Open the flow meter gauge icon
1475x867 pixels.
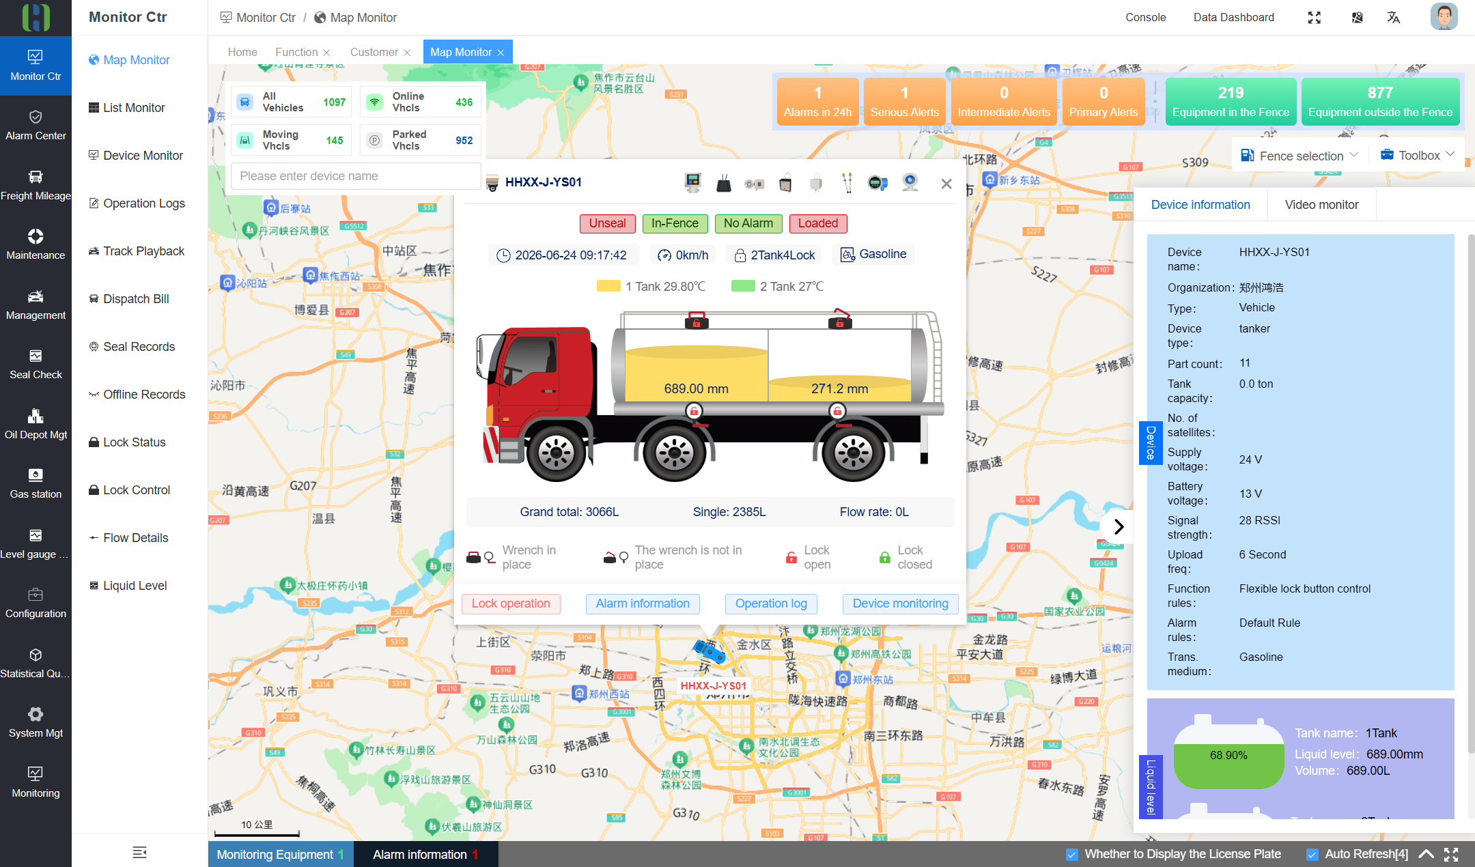pos(877,182)
